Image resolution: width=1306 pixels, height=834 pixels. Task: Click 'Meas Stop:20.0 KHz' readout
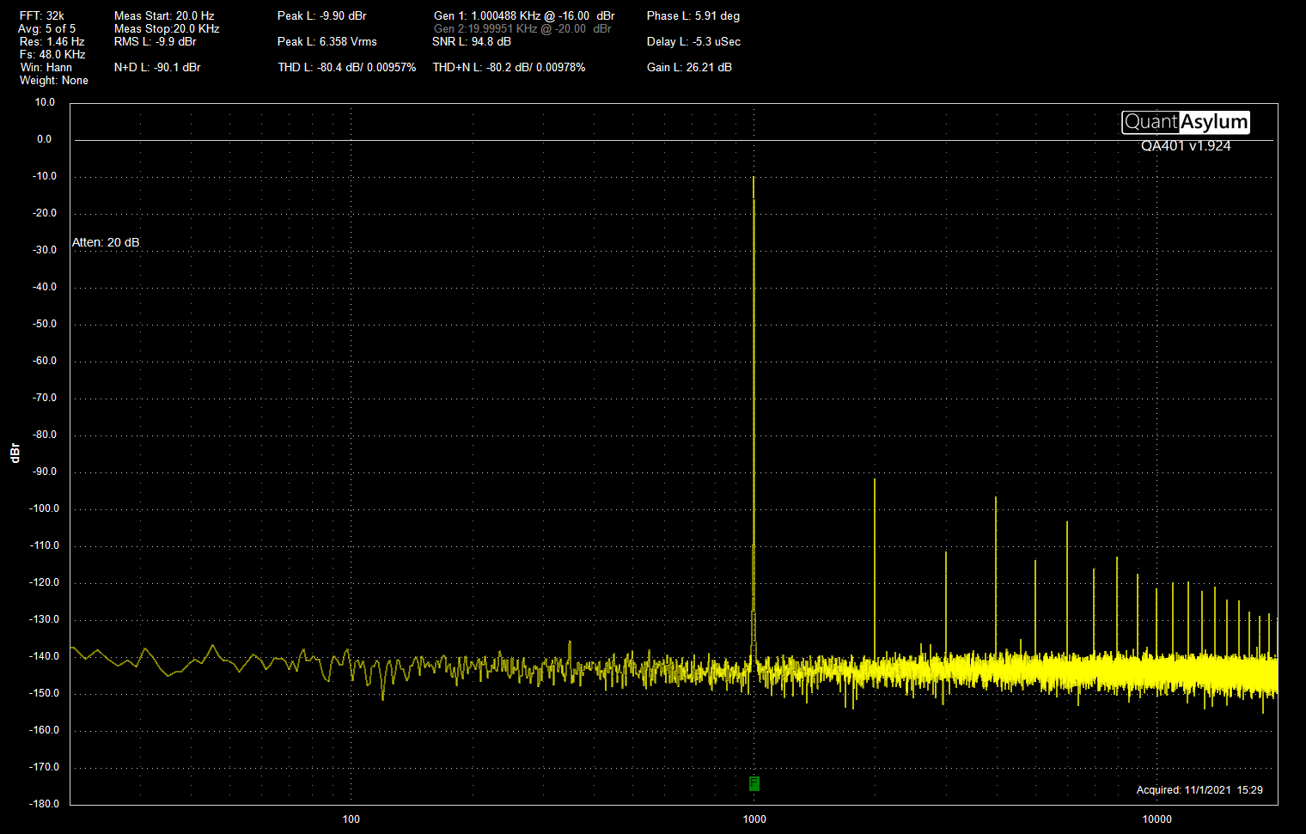click(167, 28)
